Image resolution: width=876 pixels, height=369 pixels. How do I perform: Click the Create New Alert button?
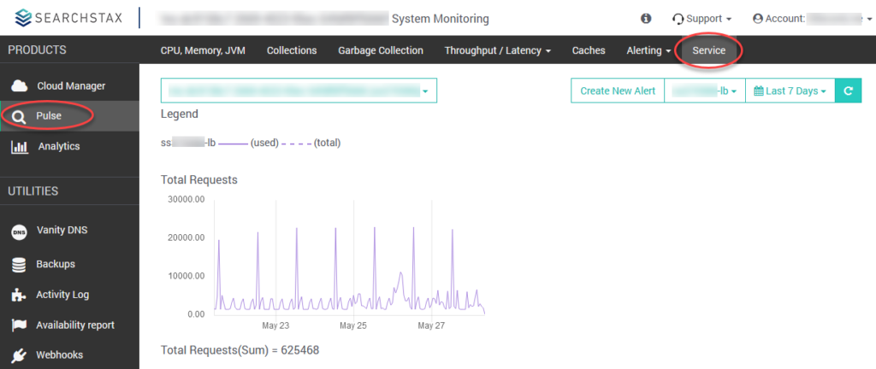[618, 91]
